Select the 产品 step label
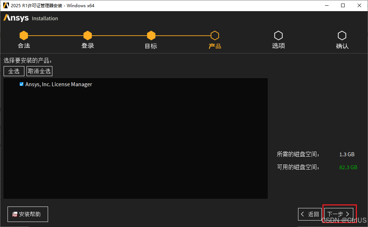This screenshot has height=227, width=368. [215, 46]
